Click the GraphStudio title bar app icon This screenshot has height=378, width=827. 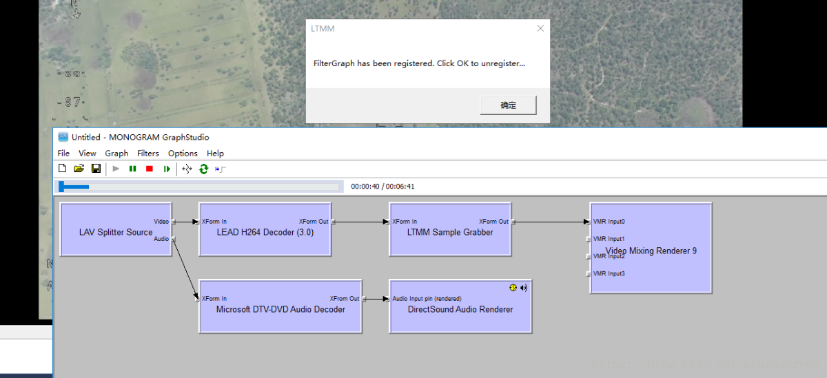click(x=63, y=137)
